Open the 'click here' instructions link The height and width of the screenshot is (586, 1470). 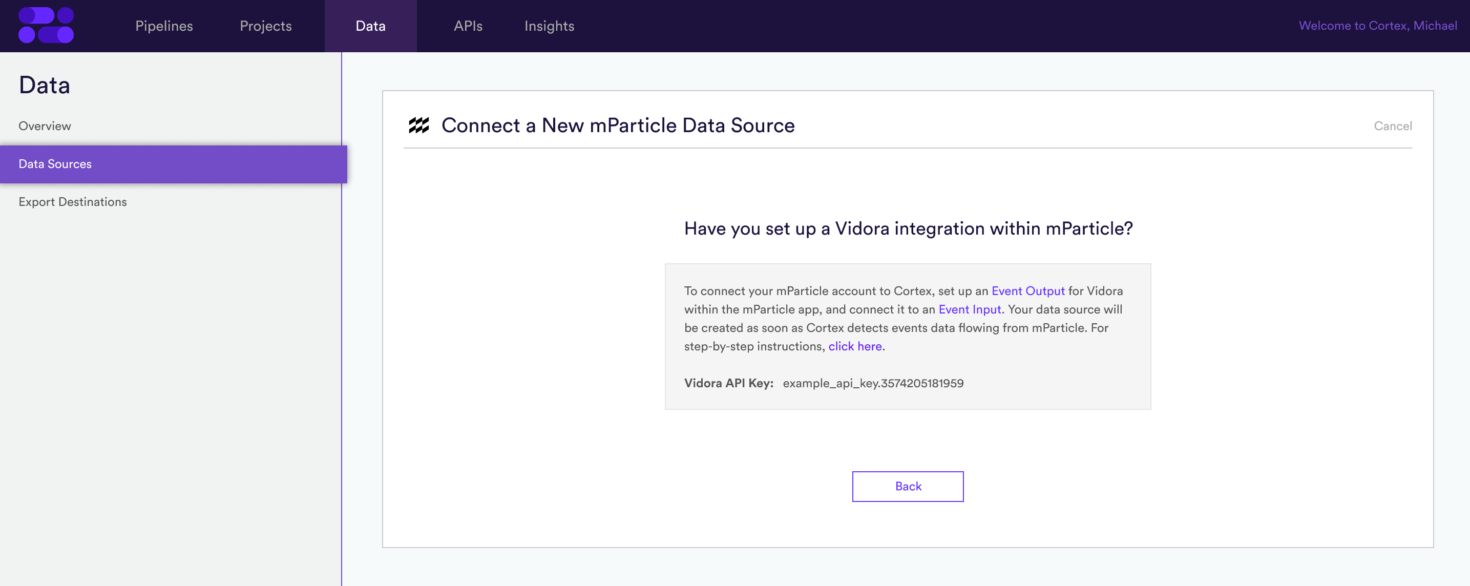(x=855, y=346)
